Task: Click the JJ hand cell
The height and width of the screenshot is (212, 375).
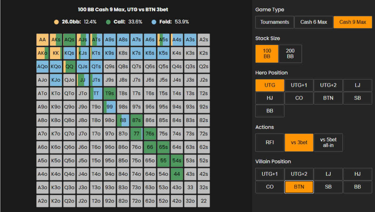Action: (83, 80)
